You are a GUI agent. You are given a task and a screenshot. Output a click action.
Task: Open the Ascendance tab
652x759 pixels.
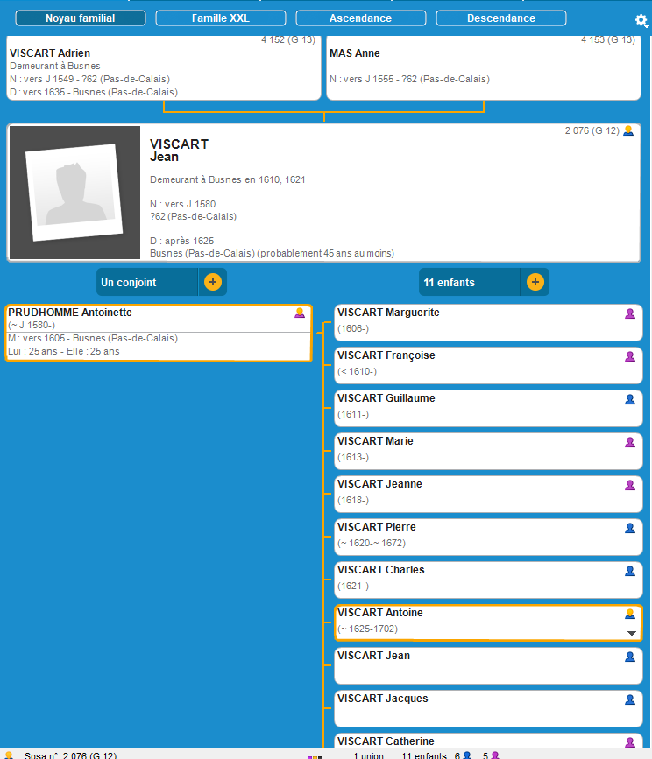coord(360,18)
